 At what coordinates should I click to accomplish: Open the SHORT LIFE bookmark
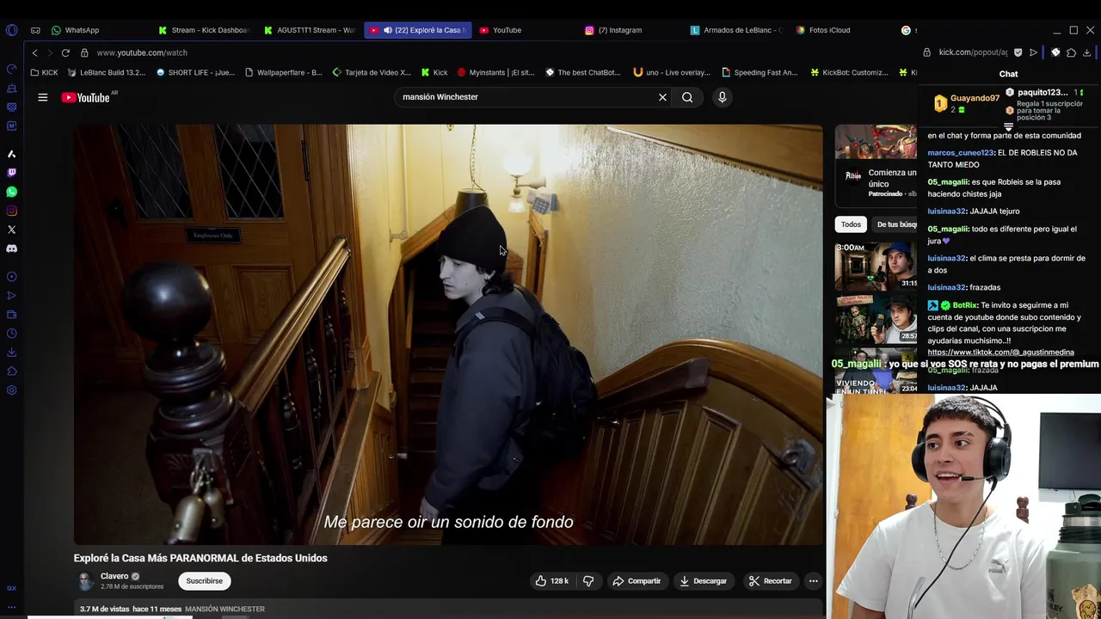(x=195, y=72)
